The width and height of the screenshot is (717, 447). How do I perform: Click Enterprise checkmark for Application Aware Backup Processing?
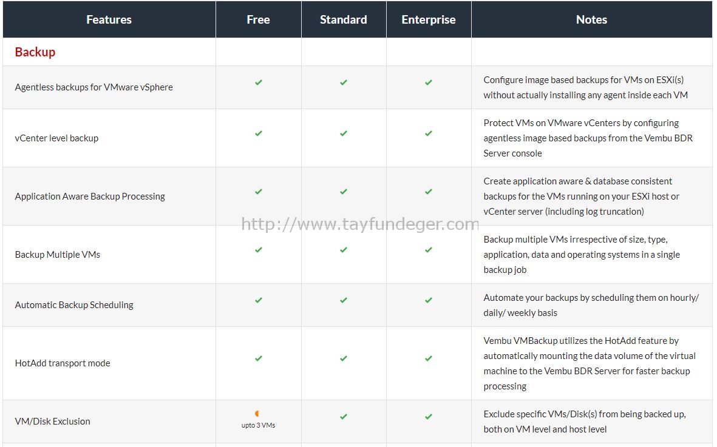click(429, 192)
